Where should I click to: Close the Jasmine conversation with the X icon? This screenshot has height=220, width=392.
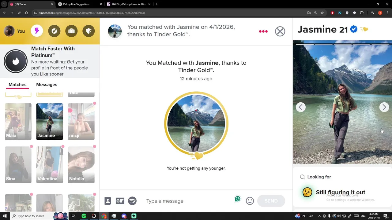280,31
